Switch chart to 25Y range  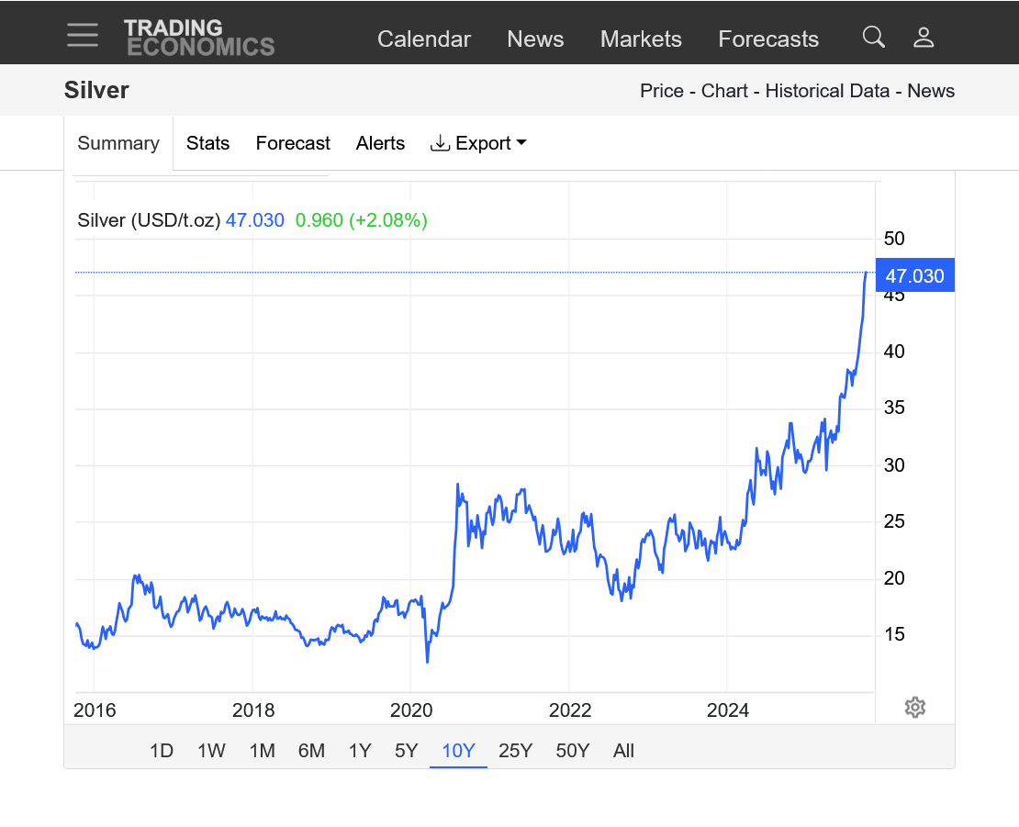[x=515, y=751]
